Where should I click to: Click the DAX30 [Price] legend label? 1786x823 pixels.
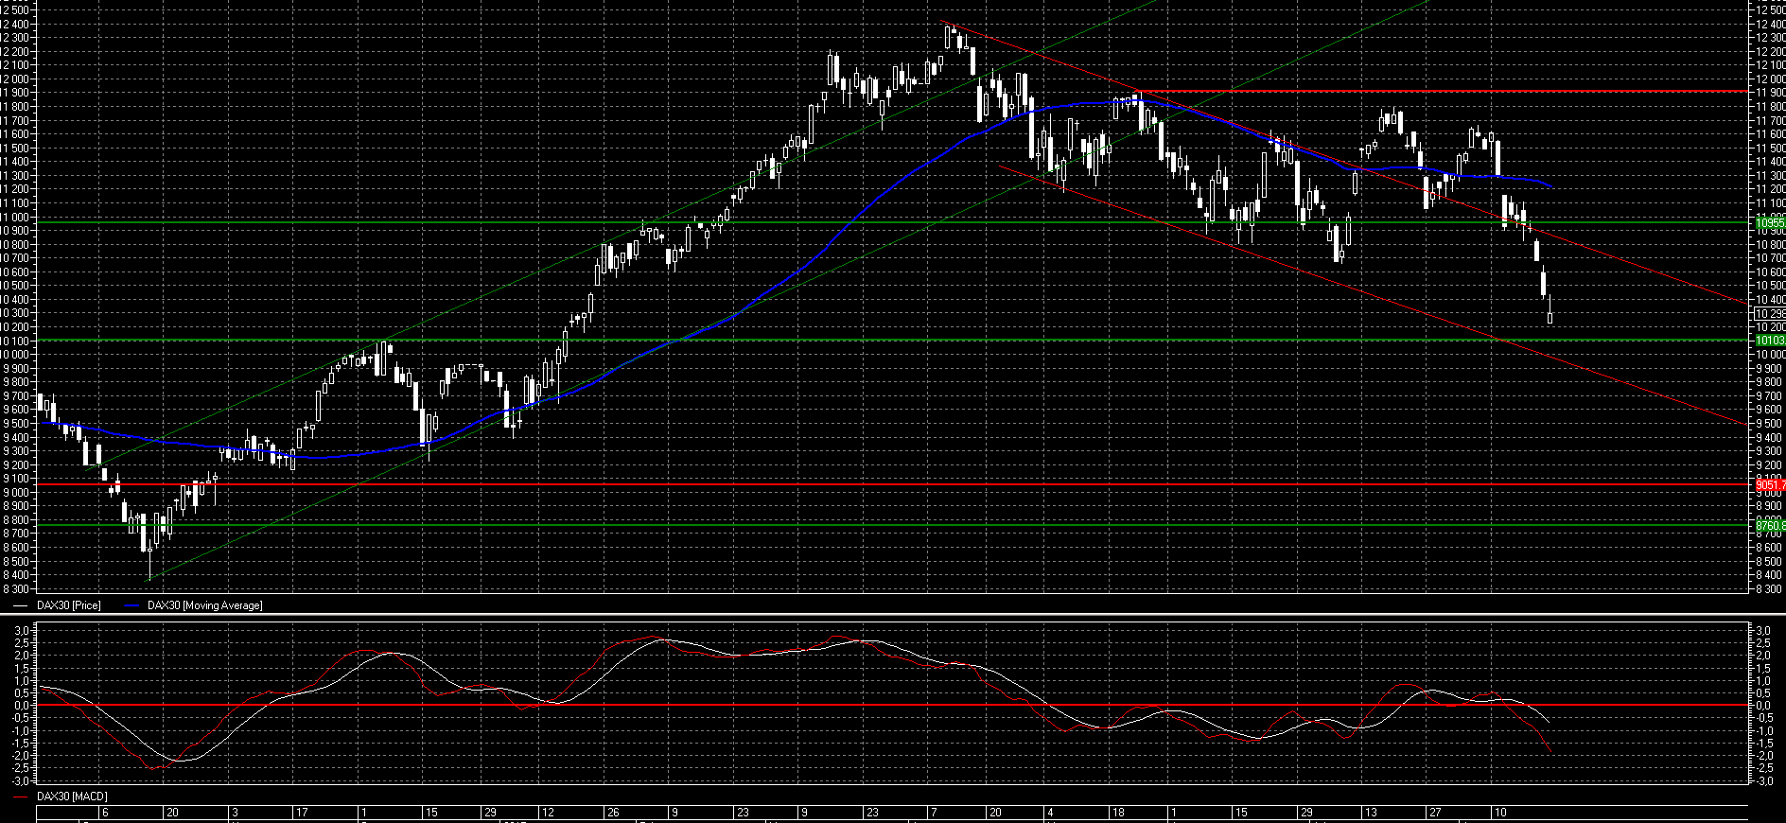click(68, 605)
